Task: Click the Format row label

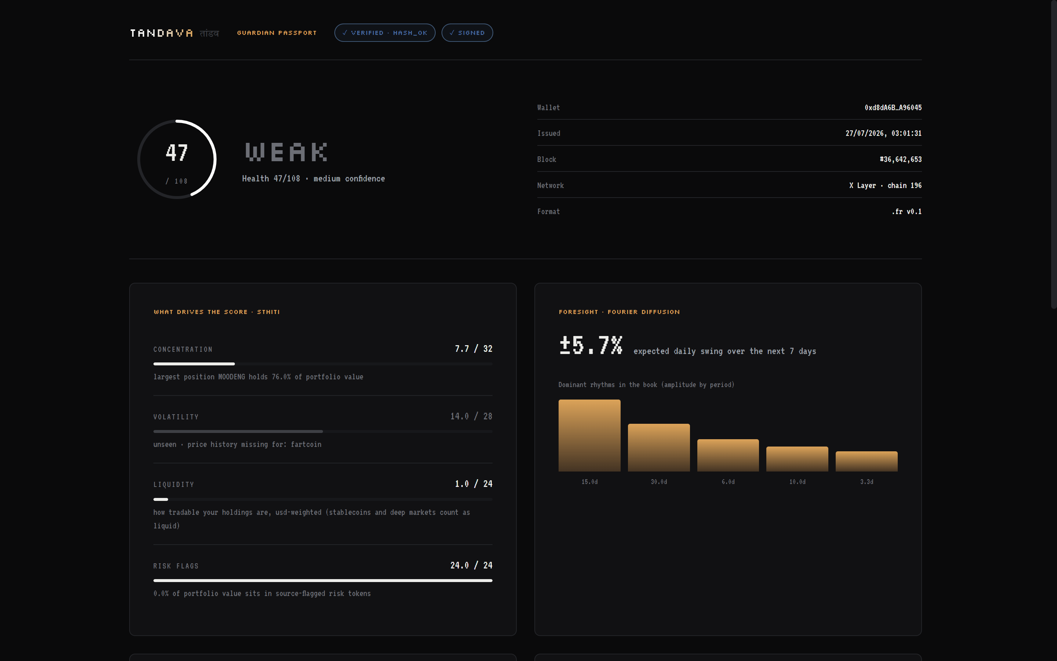Action: click(548, 212)
